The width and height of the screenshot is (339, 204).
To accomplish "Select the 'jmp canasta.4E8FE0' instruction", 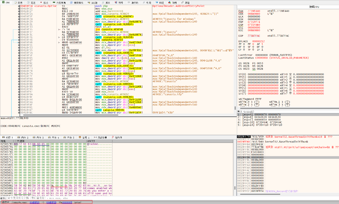I will [109, 40].
